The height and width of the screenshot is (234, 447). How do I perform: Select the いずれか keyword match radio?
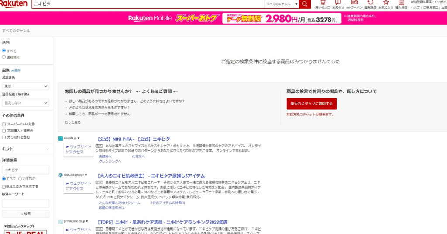(x=20, y=179)
